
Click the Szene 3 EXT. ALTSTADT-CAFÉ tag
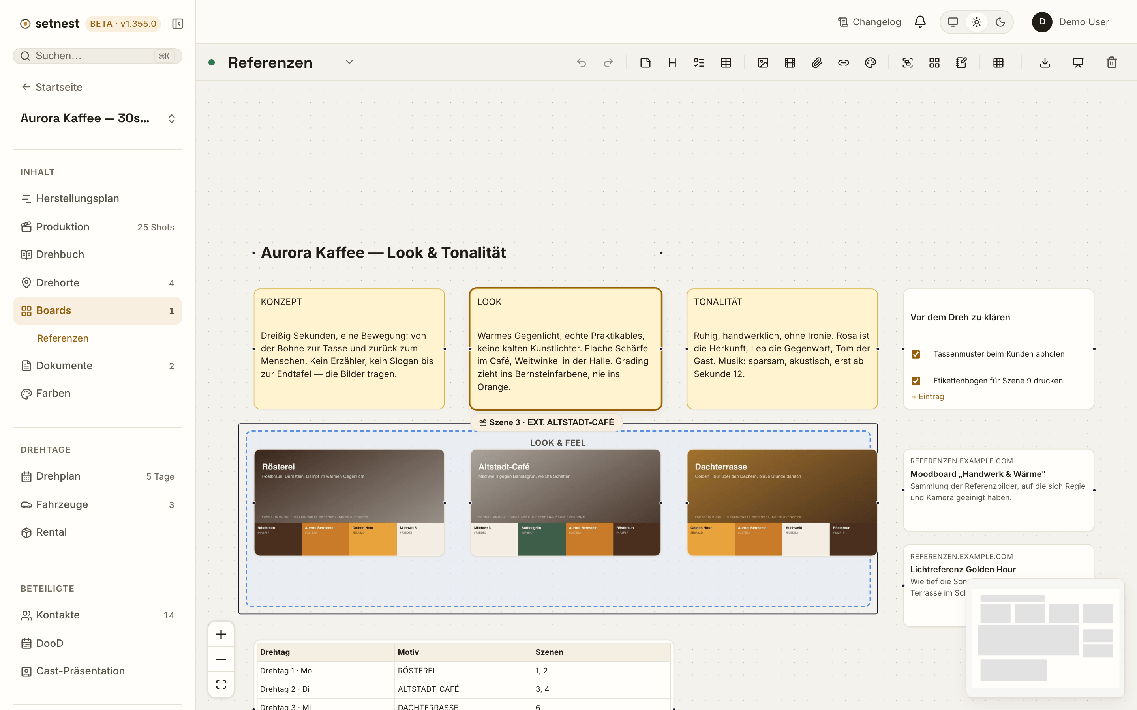click(x=546, y=422)
